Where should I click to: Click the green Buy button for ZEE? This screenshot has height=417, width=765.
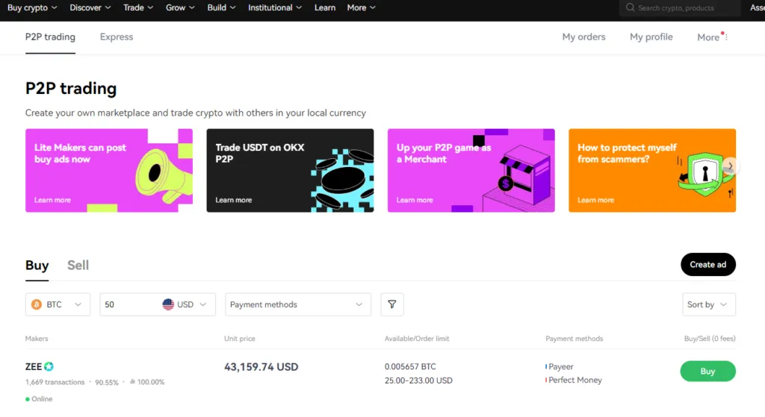click(x=707, y=371)
